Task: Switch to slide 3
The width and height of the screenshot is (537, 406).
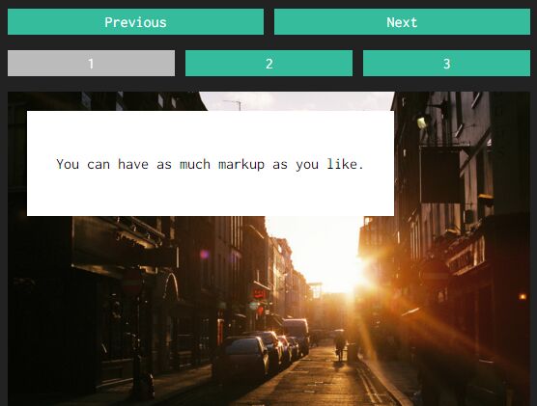Action: [x=446, y=64]
